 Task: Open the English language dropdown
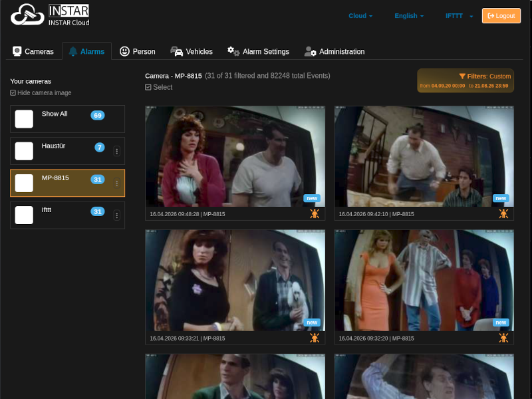pos(409,16)
